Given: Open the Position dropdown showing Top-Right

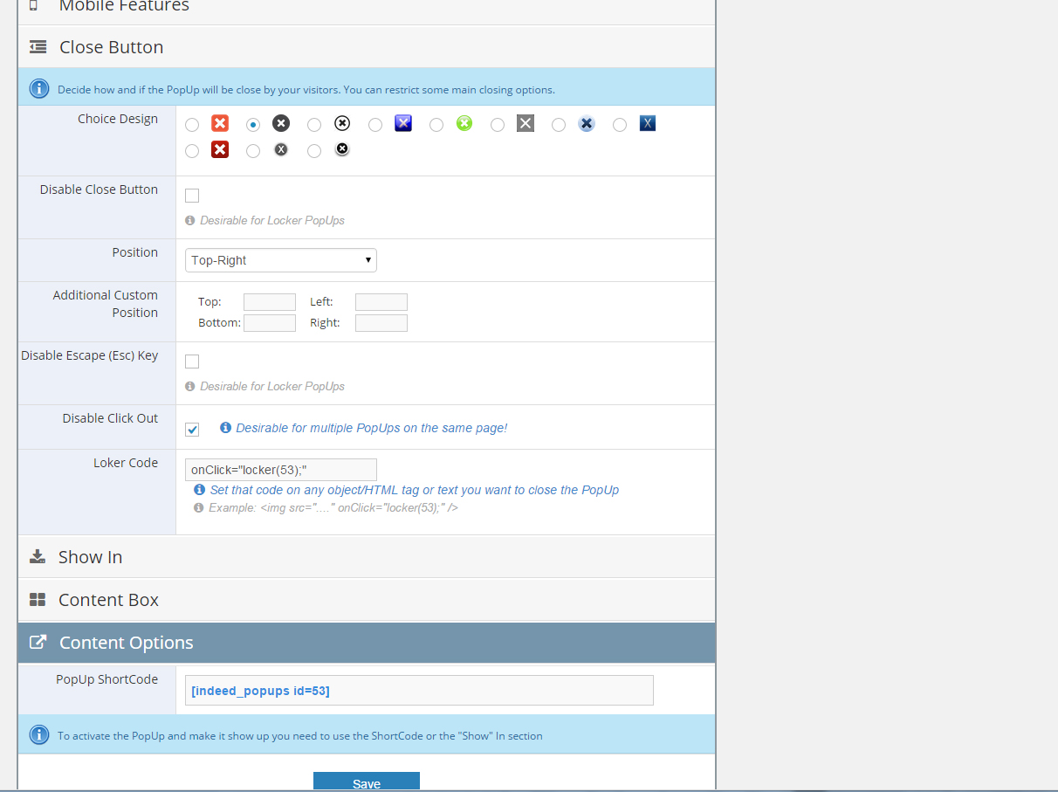Looking at the screenshot, I should (x=281, y=260).
